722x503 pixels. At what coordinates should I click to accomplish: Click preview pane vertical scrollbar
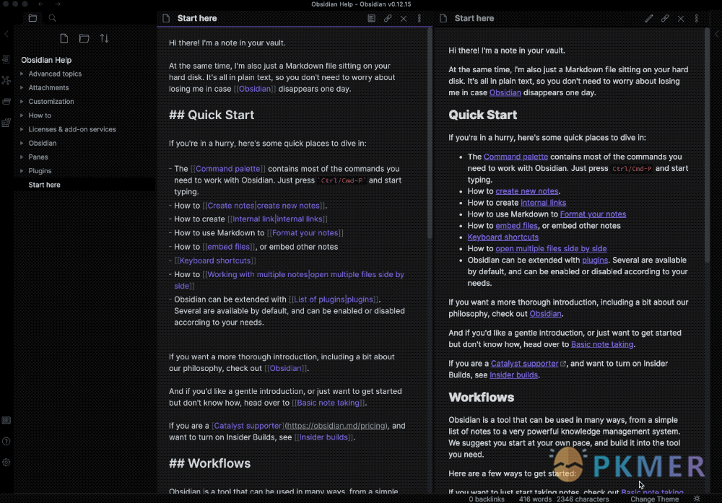[707, 146]
